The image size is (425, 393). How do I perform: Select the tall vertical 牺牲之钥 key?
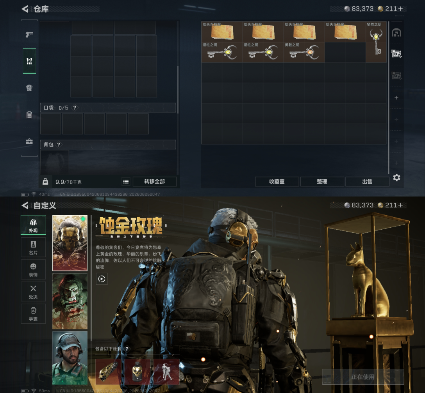376,42
